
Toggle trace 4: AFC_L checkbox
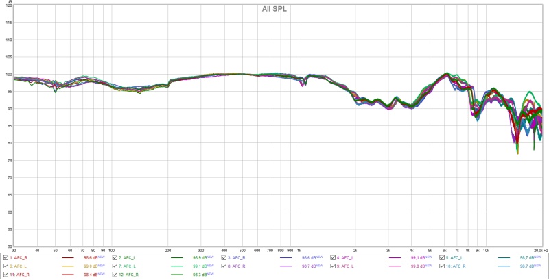click(x=334, y=257)
